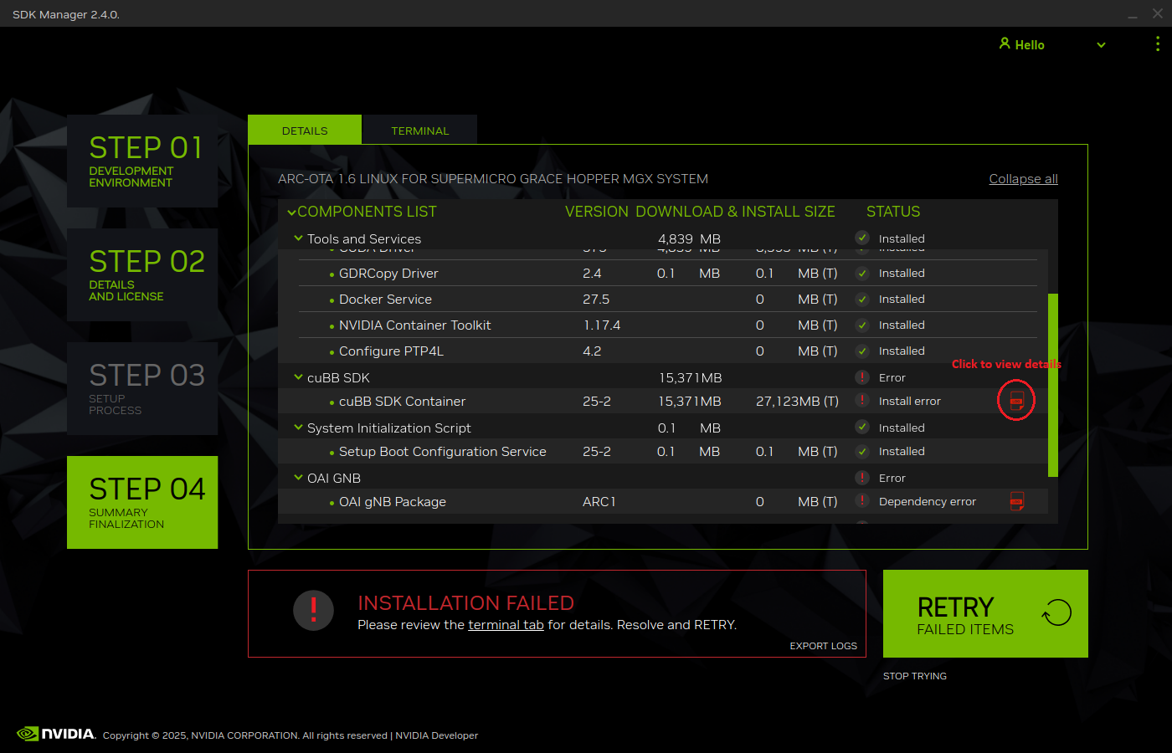
Task: Expand the Hello account dropdown arrow
Action: click(1101, 45)
